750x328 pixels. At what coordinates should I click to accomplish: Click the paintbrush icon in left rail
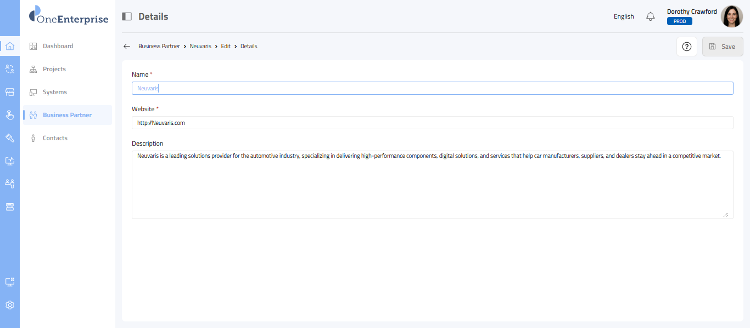coord(10,138)
